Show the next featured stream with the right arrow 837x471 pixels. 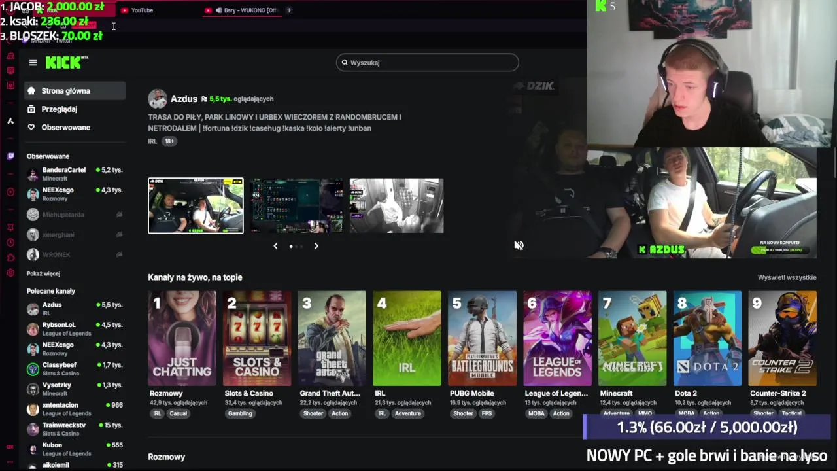316,246
